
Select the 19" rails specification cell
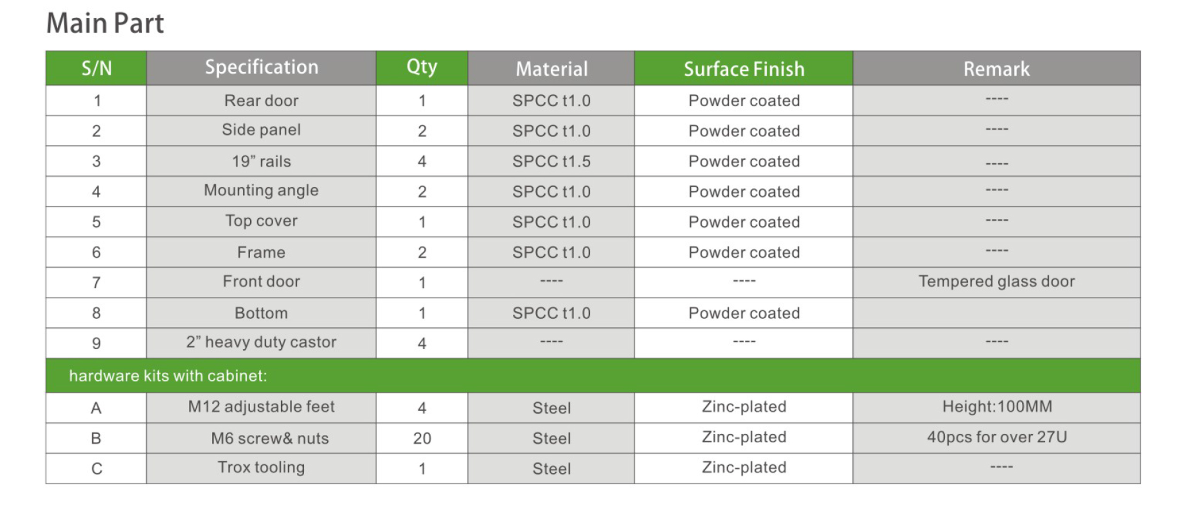pos(261,162)
